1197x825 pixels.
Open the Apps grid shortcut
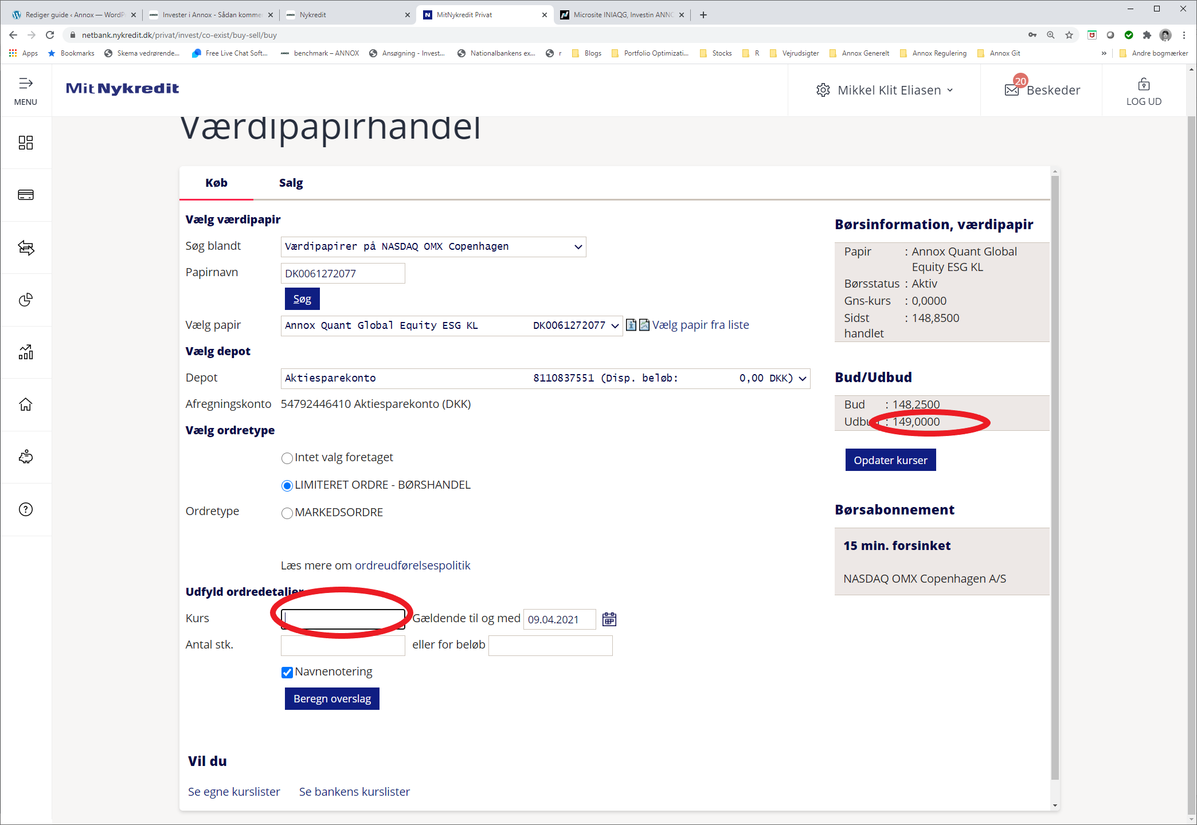24,53
